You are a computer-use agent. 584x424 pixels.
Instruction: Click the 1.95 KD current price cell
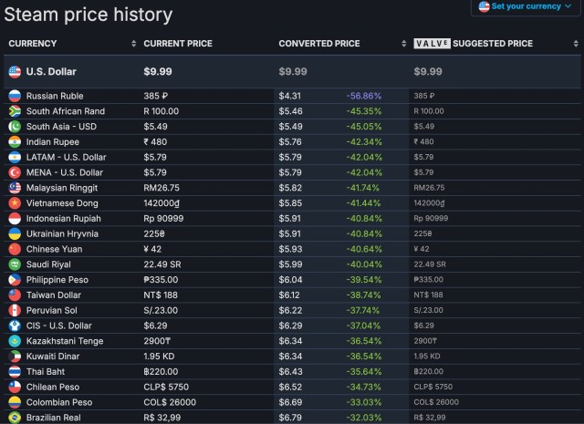tap(159, 357)
